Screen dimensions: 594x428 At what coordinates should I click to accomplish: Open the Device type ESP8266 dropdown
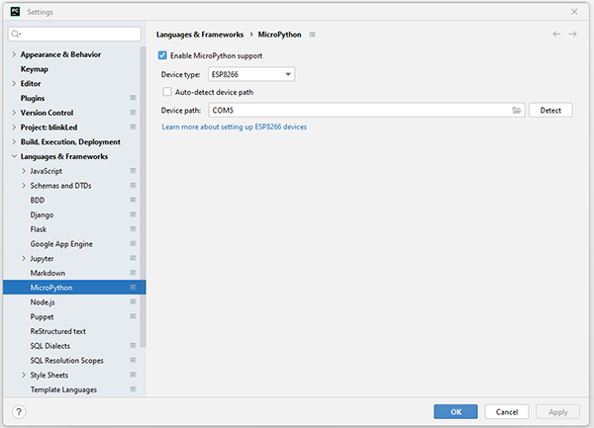pyautogui.click(x=251, y=74)
